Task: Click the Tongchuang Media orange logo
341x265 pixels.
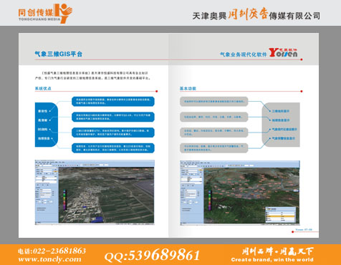Action: 45,14
